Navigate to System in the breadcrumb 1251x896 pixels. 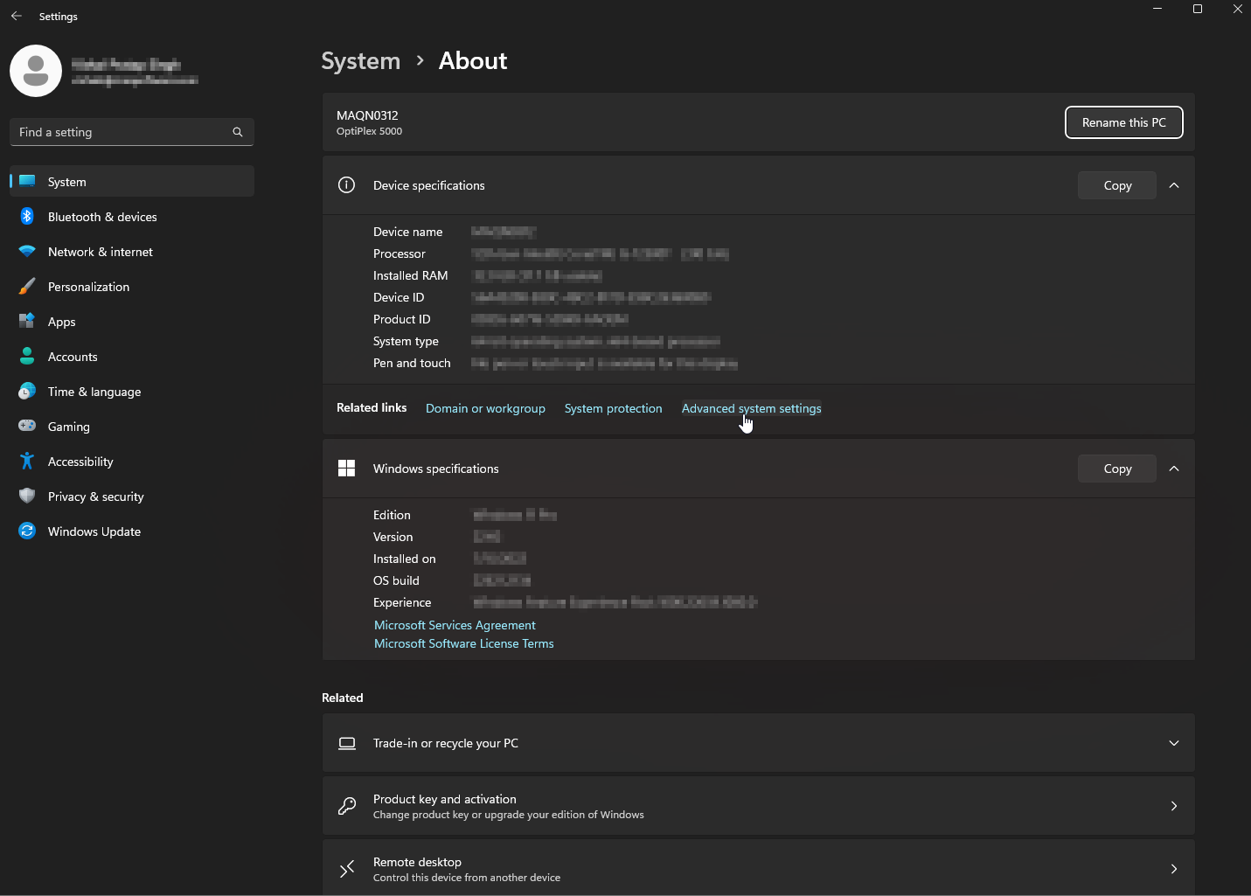[x=360, y=61]
